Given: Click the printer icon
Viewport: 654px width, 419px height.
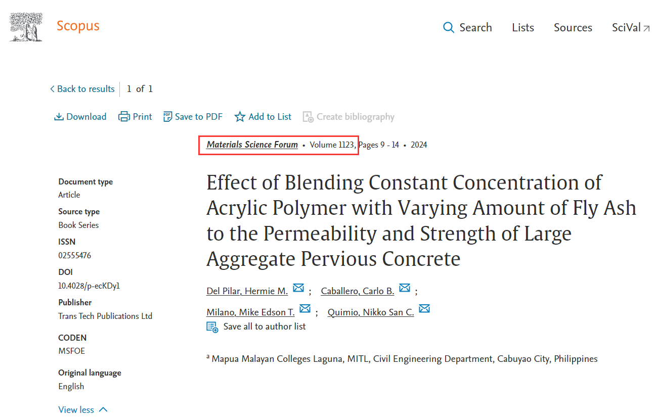Looking at the screenshot, I should coord(124,117).
